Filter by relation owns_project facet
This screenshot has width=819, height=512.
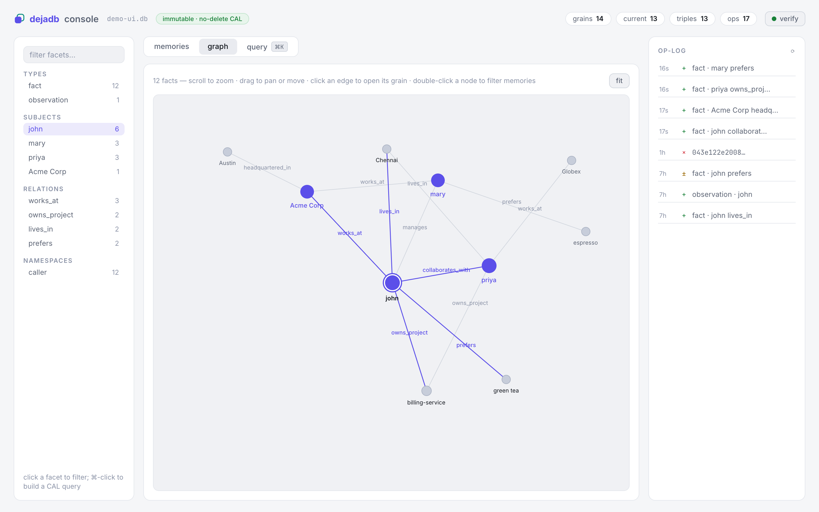click(x=74, y=215)
